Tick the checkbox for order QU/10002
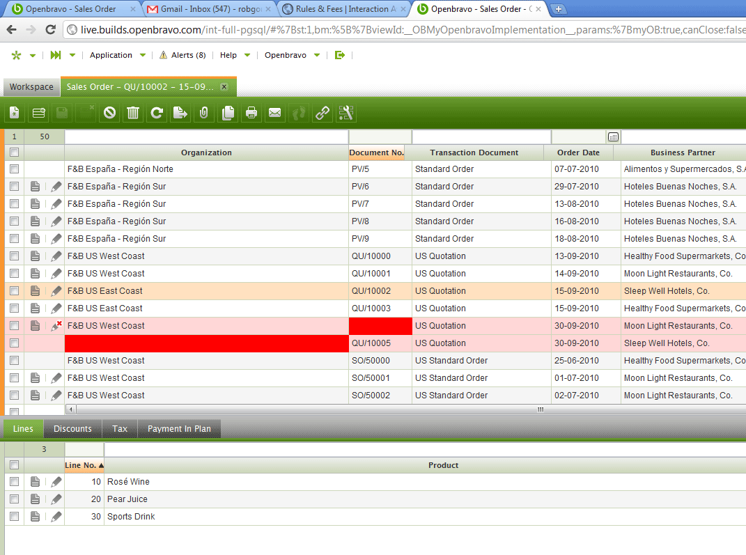Screen dimensions: 746x555 click(x=14, y=291)
